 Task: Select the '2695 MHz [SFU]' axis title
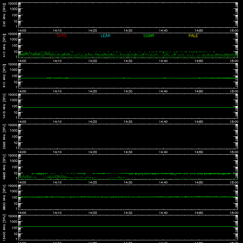tap(4, 137)
